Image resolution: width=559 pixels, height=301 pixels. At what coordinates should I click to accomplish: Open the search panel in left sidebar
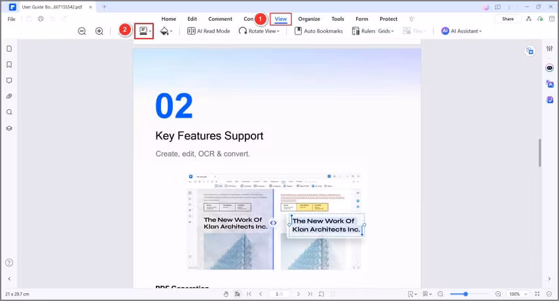(9, 112)
